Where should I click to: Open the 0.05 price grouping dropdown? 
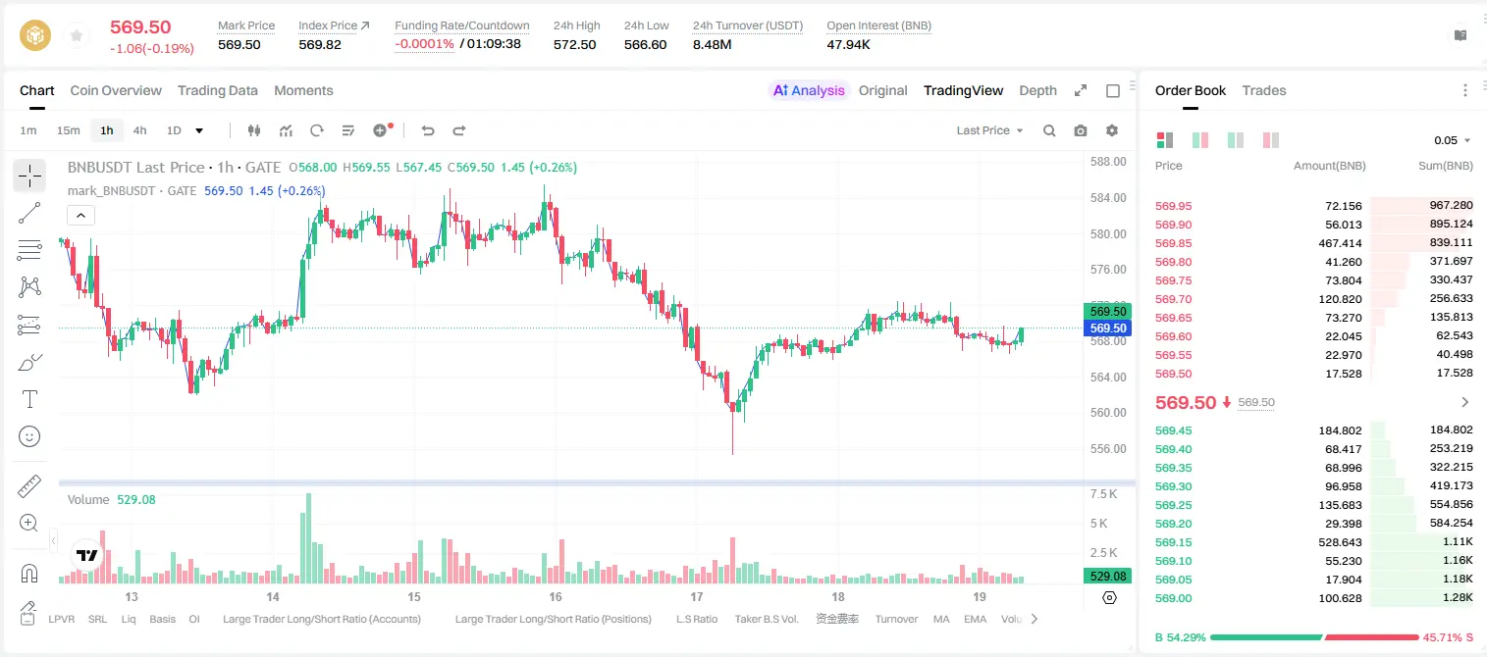[1453, 140]
